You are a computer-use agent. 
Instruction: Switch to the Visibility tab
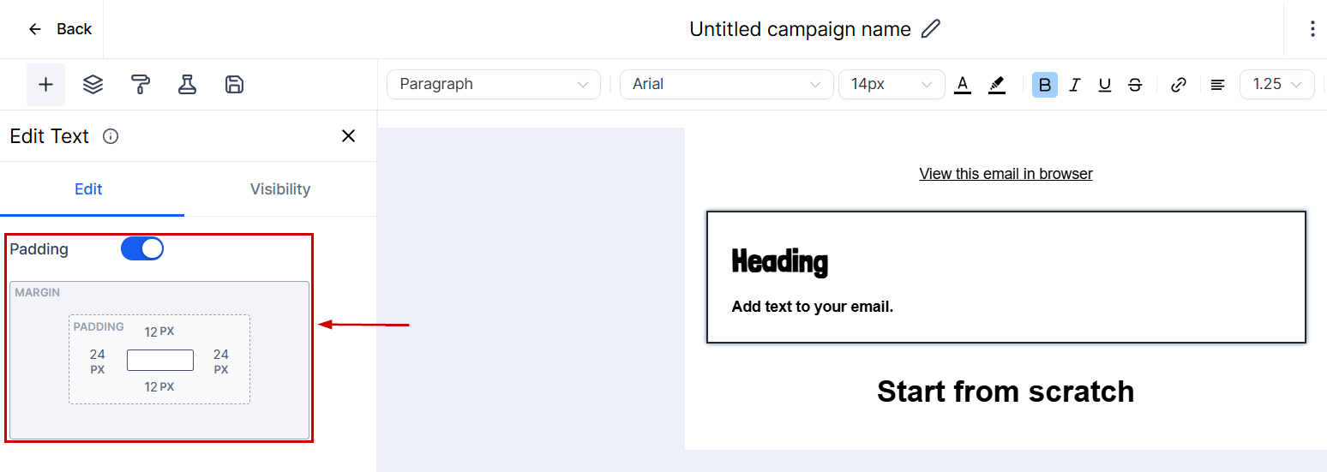tap(280, 189)
